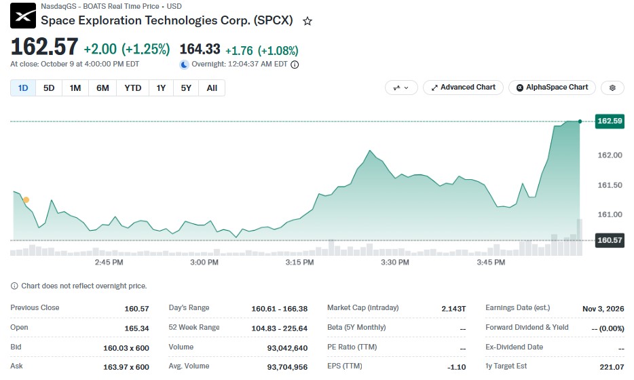Screen dimensions: 634x380
Task: Click Market Cap value 2.143T
Action: tap(453, 309)
